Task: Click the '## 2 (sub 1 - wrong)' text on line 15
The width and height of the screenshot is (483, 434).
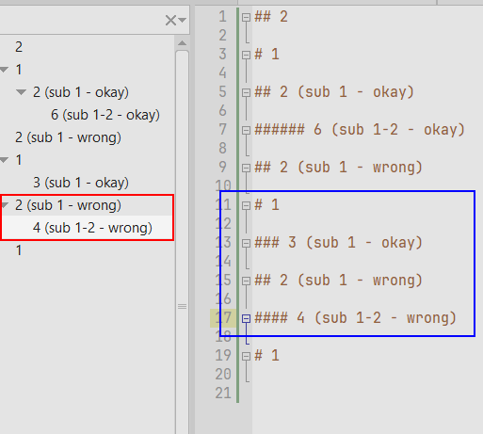Action: (338, 281)
